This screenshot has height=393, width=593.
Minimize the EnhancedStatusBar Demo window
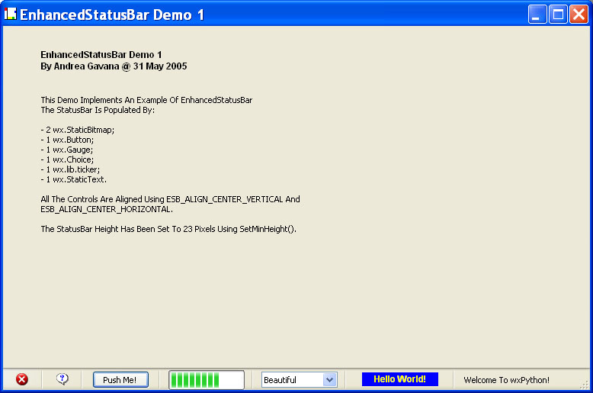click(538, 14)
